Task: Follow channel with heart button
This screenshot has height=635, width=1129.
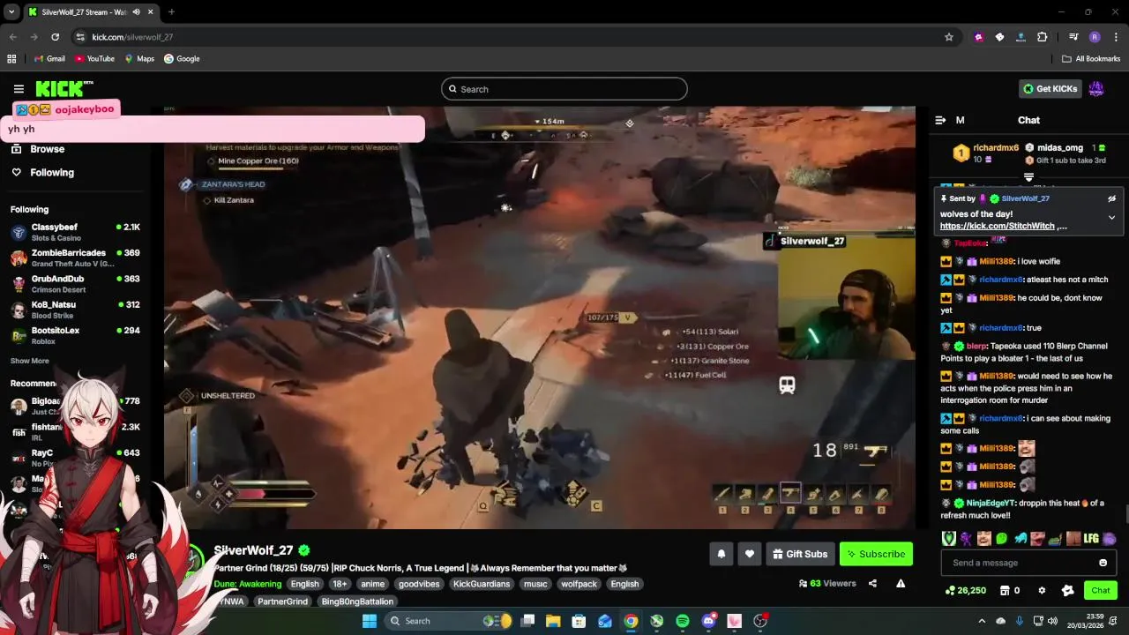Action: click(x=749, y=554)
